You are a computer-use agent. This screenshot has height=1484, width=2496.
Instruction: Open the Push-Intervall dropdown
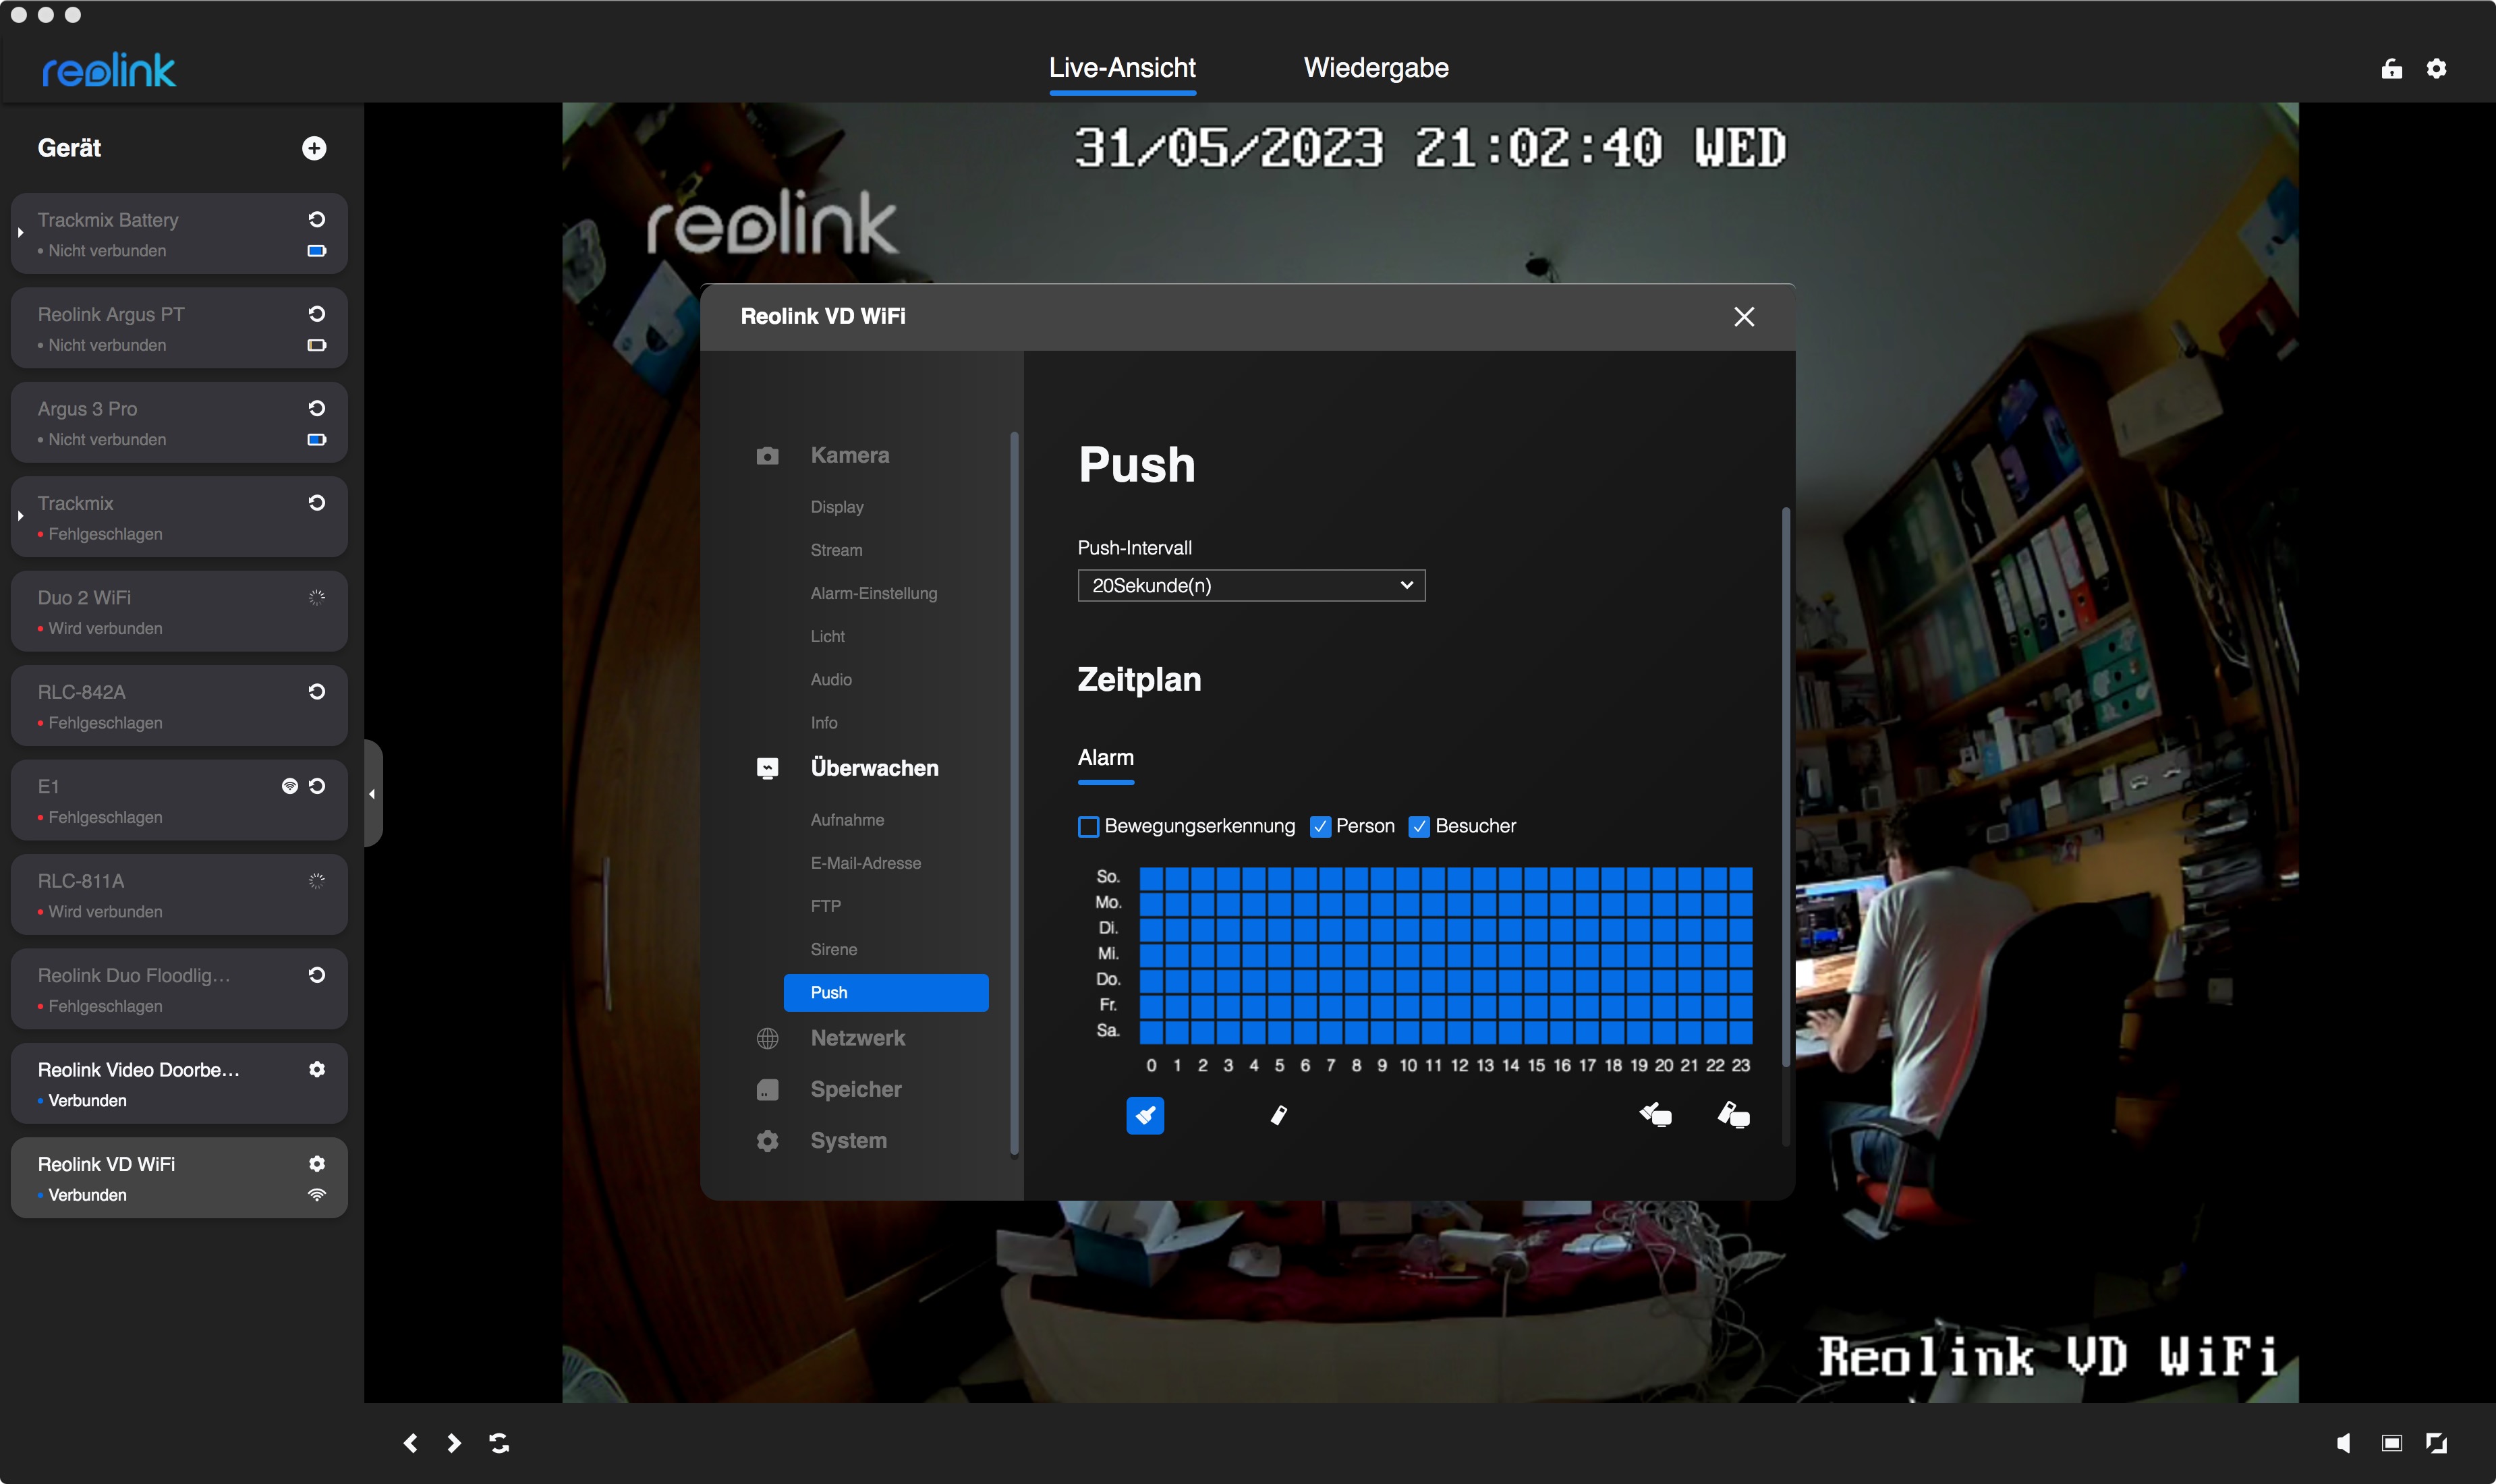pos(1251,585)
